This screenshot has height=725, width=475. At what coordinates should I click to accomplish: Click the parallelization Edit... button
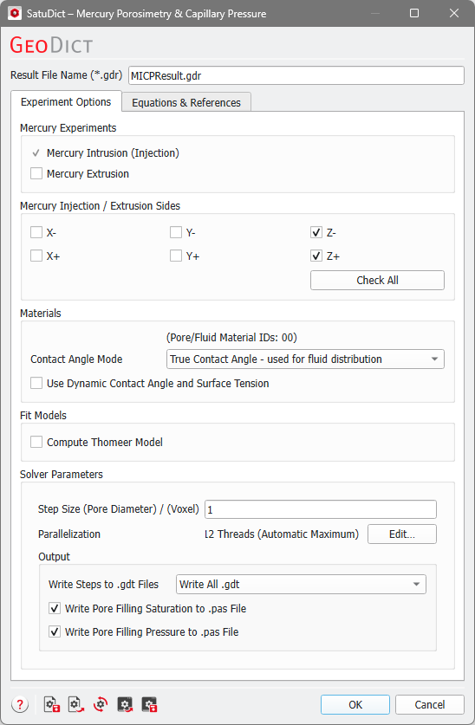pos(402,534)
